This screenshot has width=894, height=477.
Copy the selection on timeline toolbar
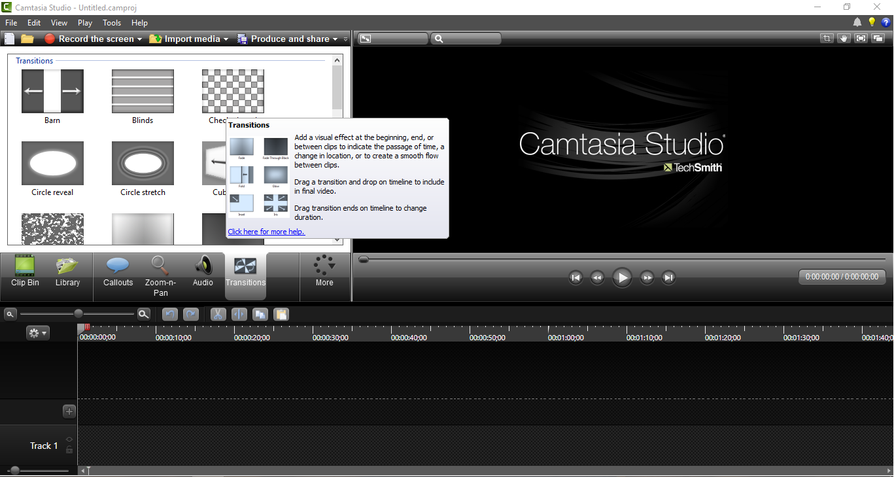(x=260, y=314)
